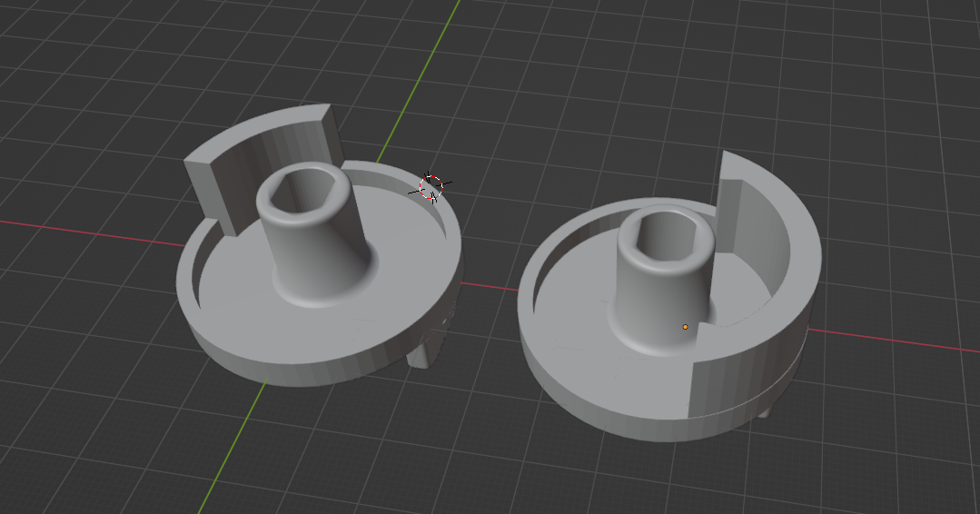The height and width of the screenshot is (514, 980).
Task: Click the 3D cursor crosshair in viewport
Action: [431, 187]
